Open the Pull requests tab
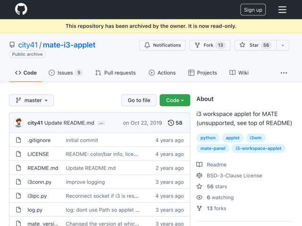 116,73
